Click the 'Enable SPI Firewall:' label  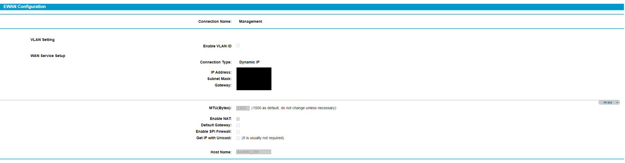(214, 132)
